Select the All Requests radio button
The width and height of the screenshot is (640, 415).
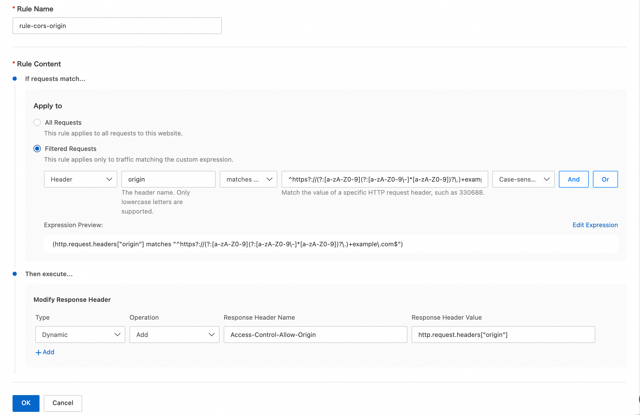(x=37, y=123)
